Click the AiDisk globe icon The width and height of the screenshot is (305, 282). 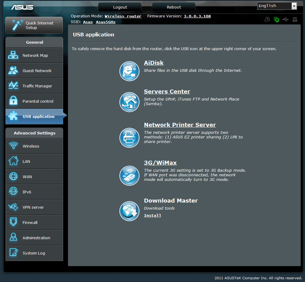(129, 71)
